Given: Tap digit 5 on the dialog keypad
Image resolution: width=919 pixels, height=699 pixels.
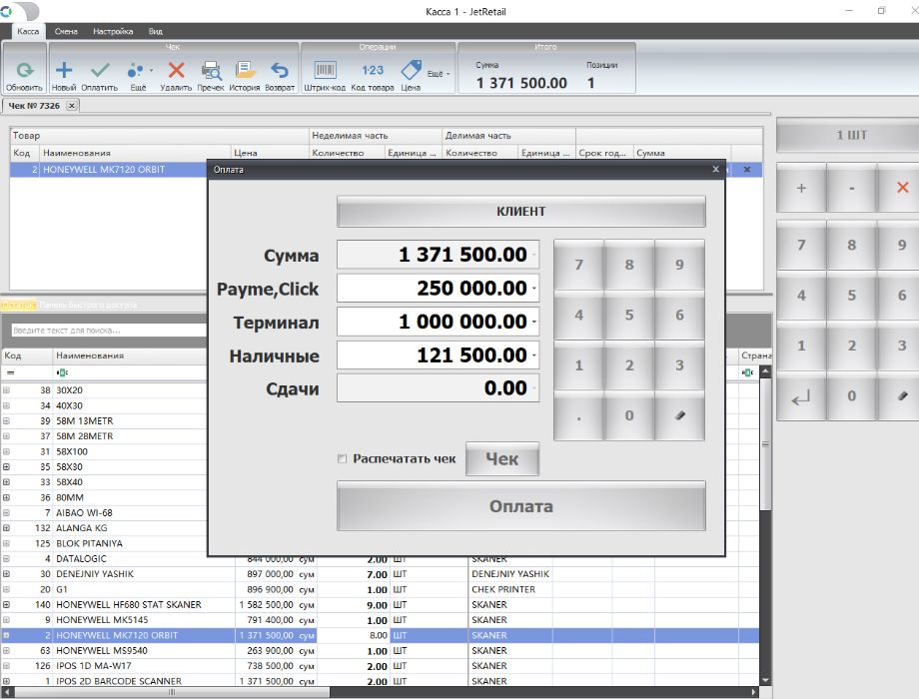Looking at the screenshot, I should tap(629, 316).
